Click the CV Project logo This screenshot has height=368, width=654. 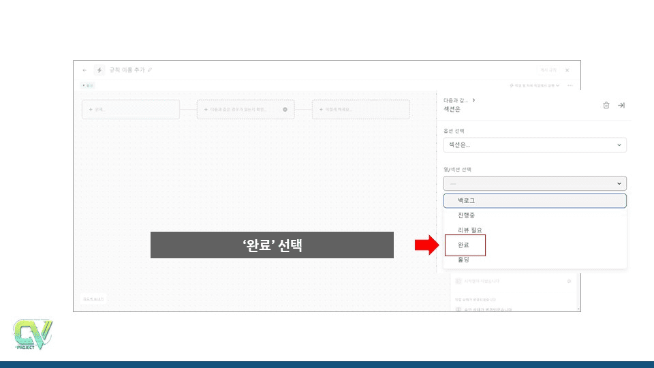[x=32, y=334]
